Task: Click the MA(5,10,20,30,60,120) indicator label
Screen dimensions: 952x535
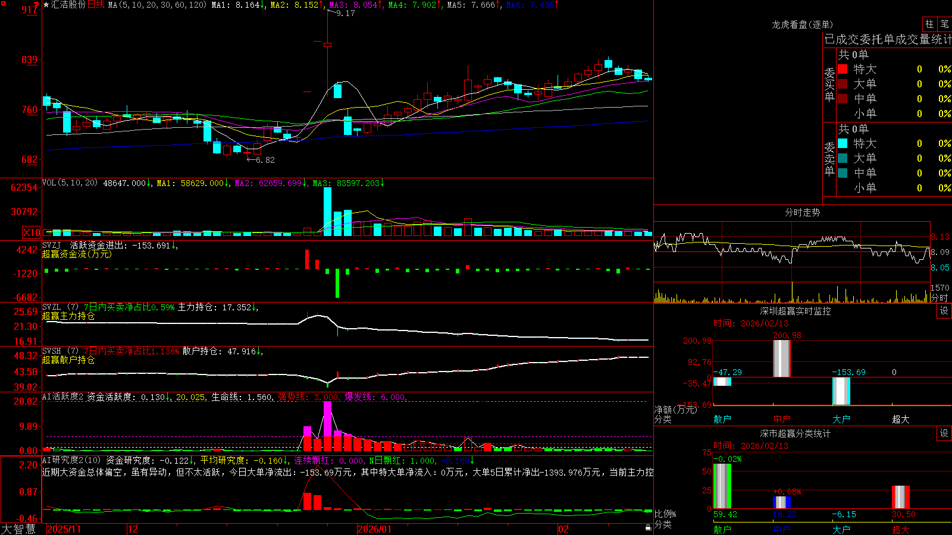Action: (157, 5)
